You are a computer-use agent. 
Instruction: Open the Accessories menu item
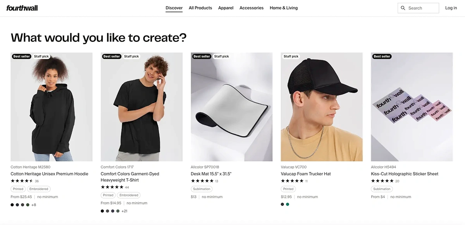[x=251, y=8]
